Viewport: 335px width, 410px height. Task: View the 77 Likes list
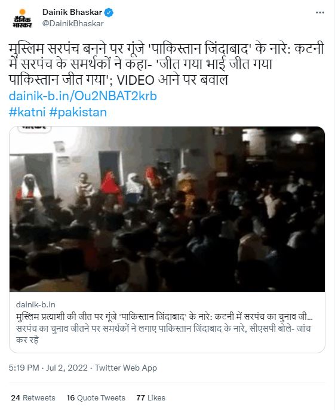150,397
